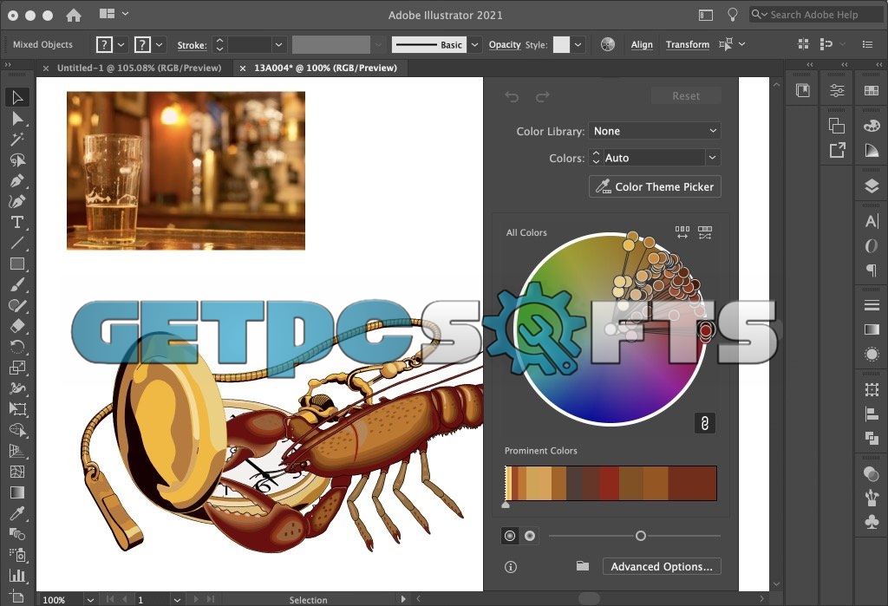Click the Recolor Artwork wheel icon
This screenshot has height=606, width=888.
coord(608,44)
